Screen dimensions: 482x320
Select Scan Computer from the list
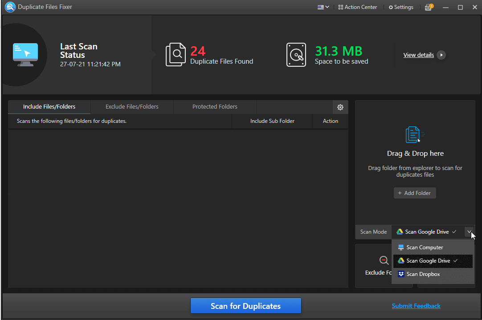pyautogui.click(x=425, y=247)
